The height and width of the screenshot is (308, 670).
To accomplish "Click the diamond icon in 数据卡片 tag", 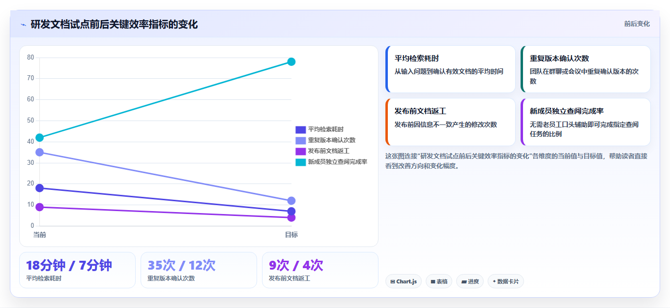I will pyautogui.click(x=494, y=281).
